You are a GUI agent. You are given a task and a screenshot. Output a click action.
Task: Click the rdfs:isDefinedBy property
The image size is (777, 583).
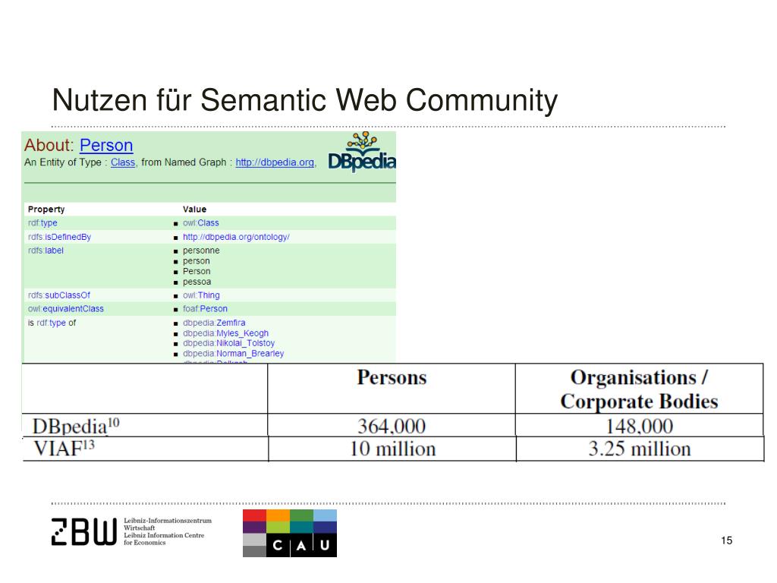click(x=59, y=237)
